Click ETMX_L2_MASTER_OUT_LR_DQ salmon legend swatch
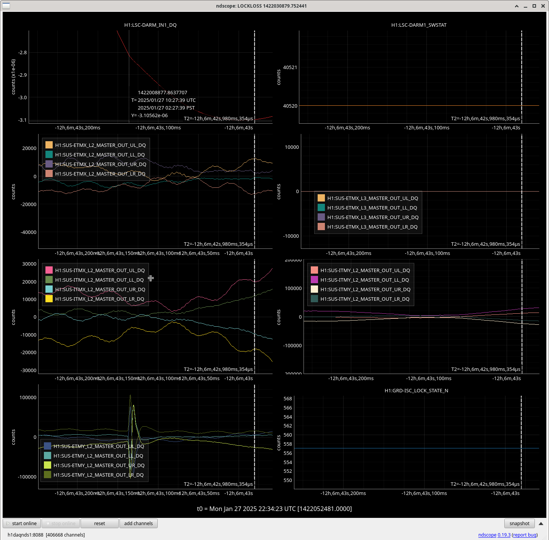549x540 pixels. click(x=49, y=174)
